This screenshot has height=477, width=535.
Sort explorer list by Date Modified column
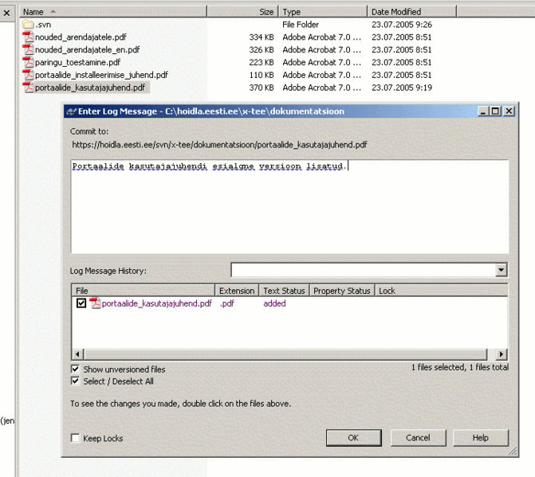412,12
